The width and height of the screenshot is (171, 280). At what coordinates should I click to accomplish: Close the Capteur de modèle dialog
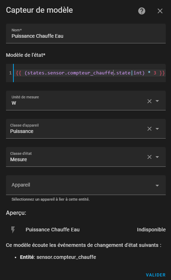point(160,11)
